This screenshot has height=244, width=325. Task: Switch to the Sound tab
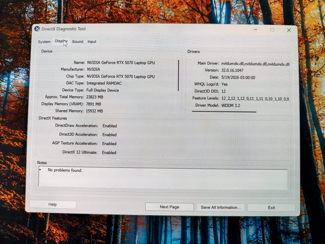click(78, 41)
